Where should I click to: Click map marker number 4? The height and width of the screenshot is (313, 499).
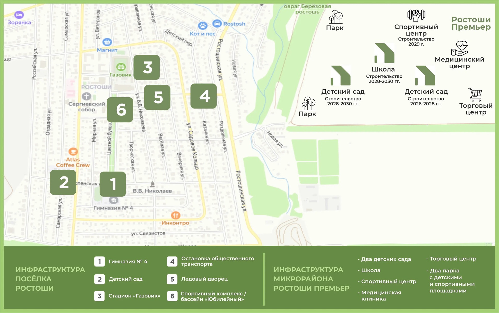pyautogui.click(x=203, y=96)
